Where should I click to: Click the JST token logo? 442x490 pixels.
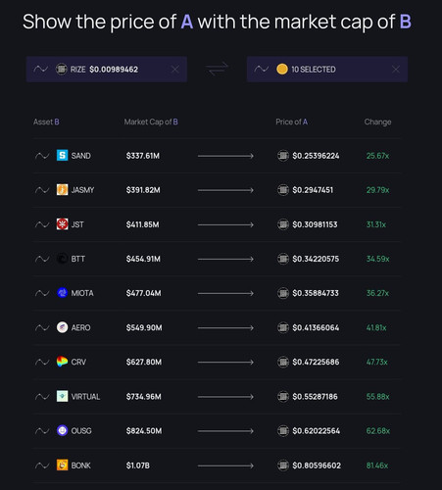point(62,224)
